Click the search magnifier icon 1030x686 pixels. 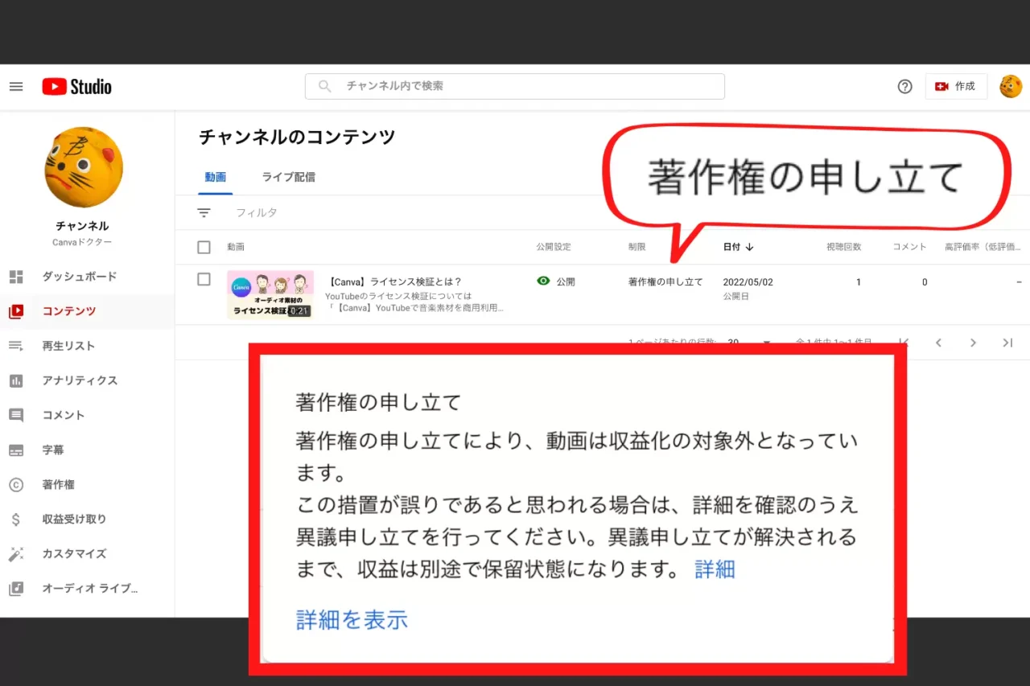coord(325,86)
